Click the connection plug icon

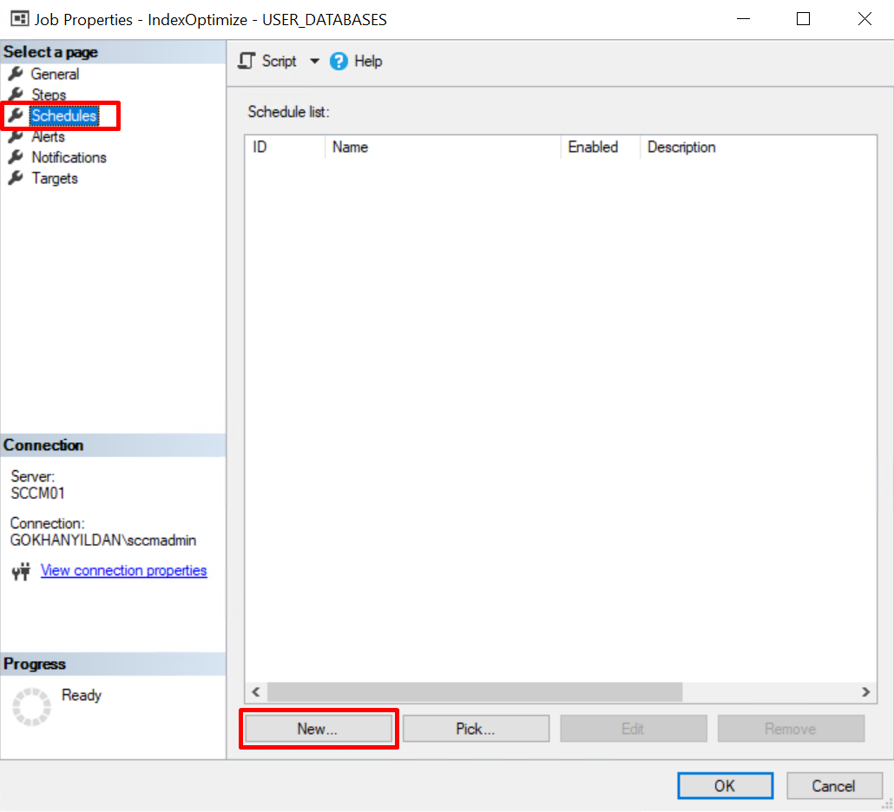pos(21,571)
